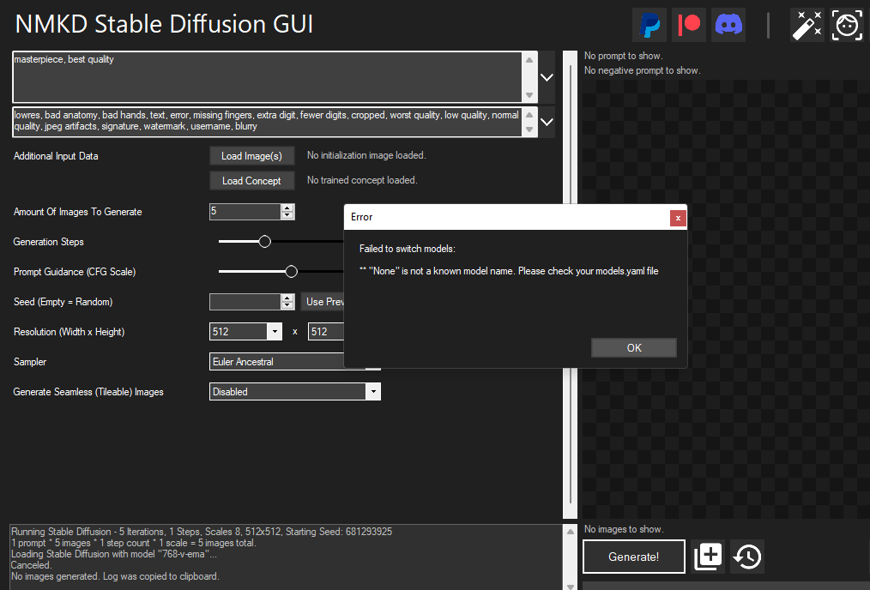Screen dimensions: 870x590
Task: Open the Discord server icon
Action: click(x=728, y=26)
